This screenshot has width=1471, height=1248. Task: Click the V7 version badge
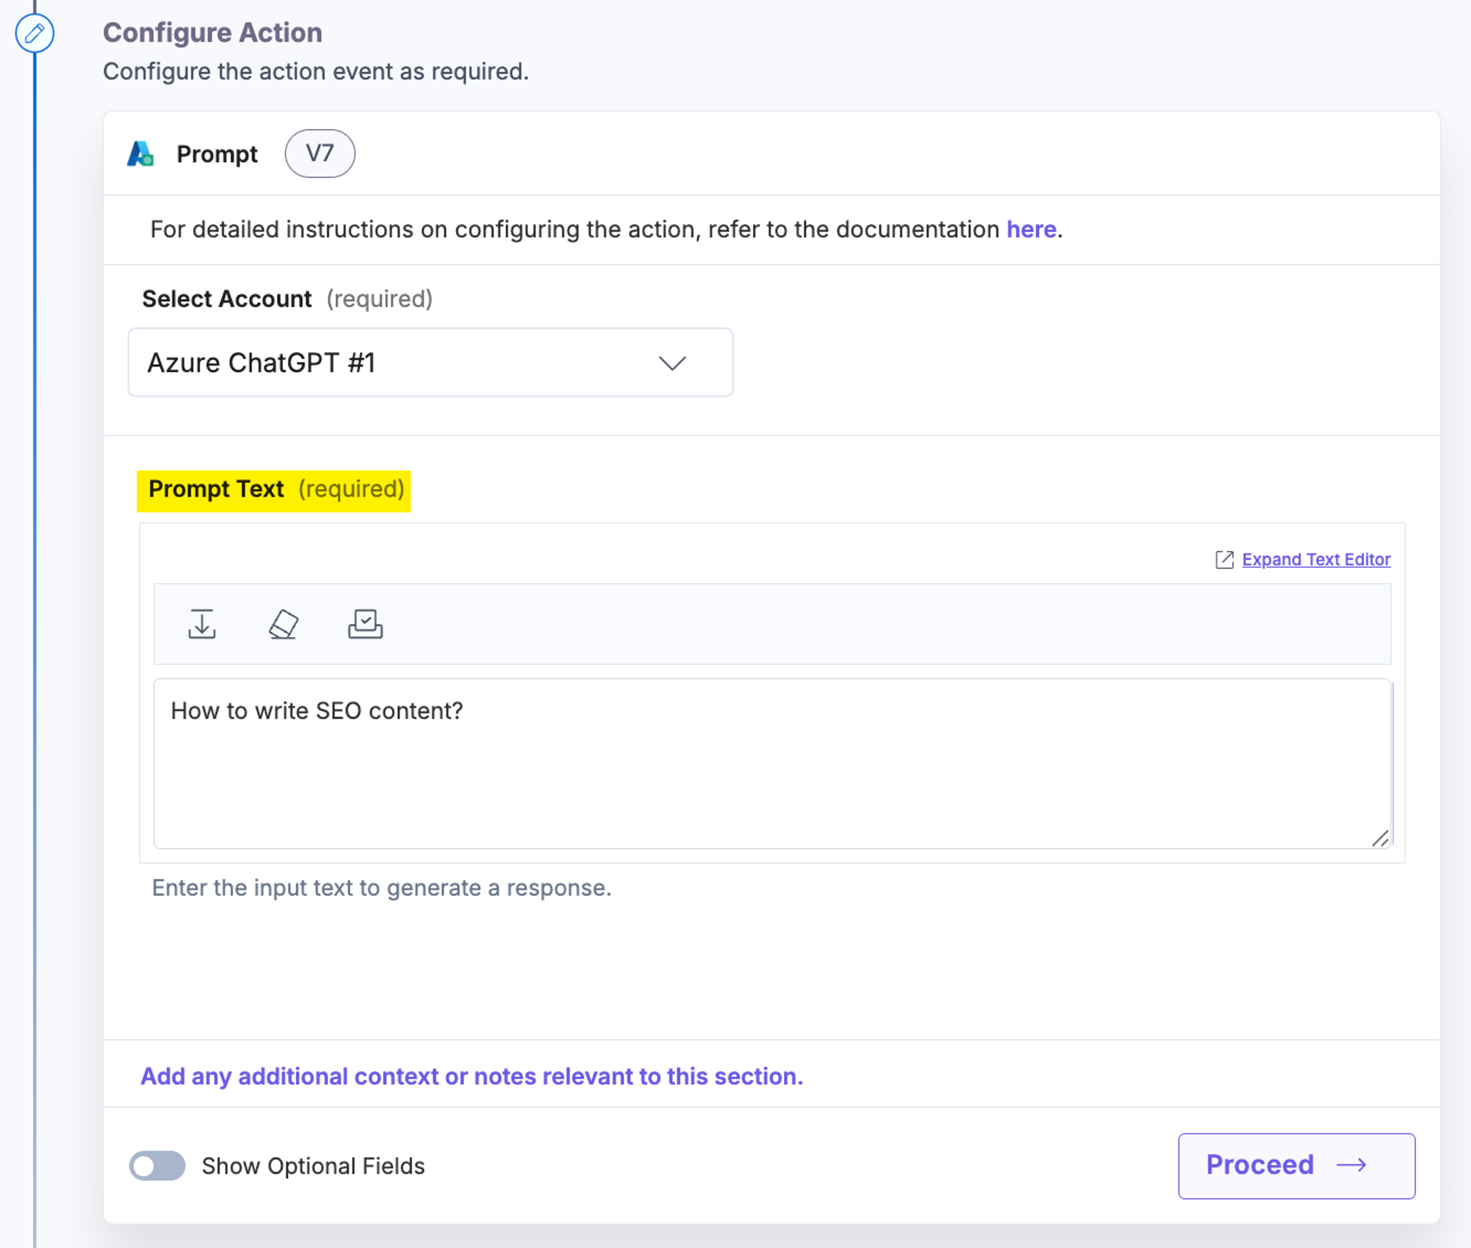[319, 154]
